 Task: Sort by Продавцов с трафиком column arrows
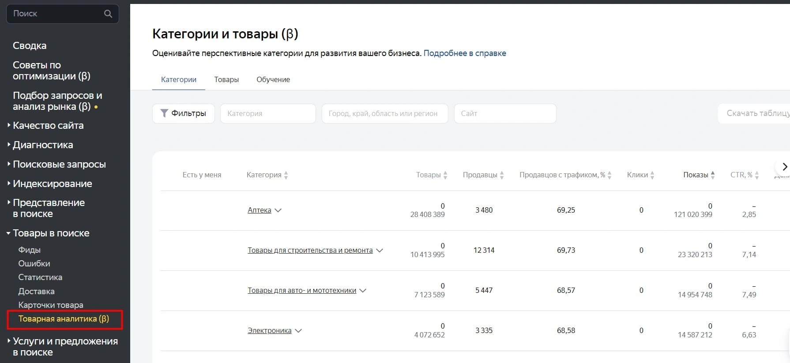(609, 175)
